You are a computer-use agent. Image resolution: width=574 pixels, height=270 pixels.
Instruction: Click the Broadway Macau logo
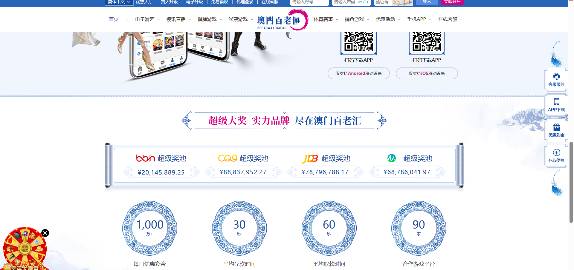(282, 20)
